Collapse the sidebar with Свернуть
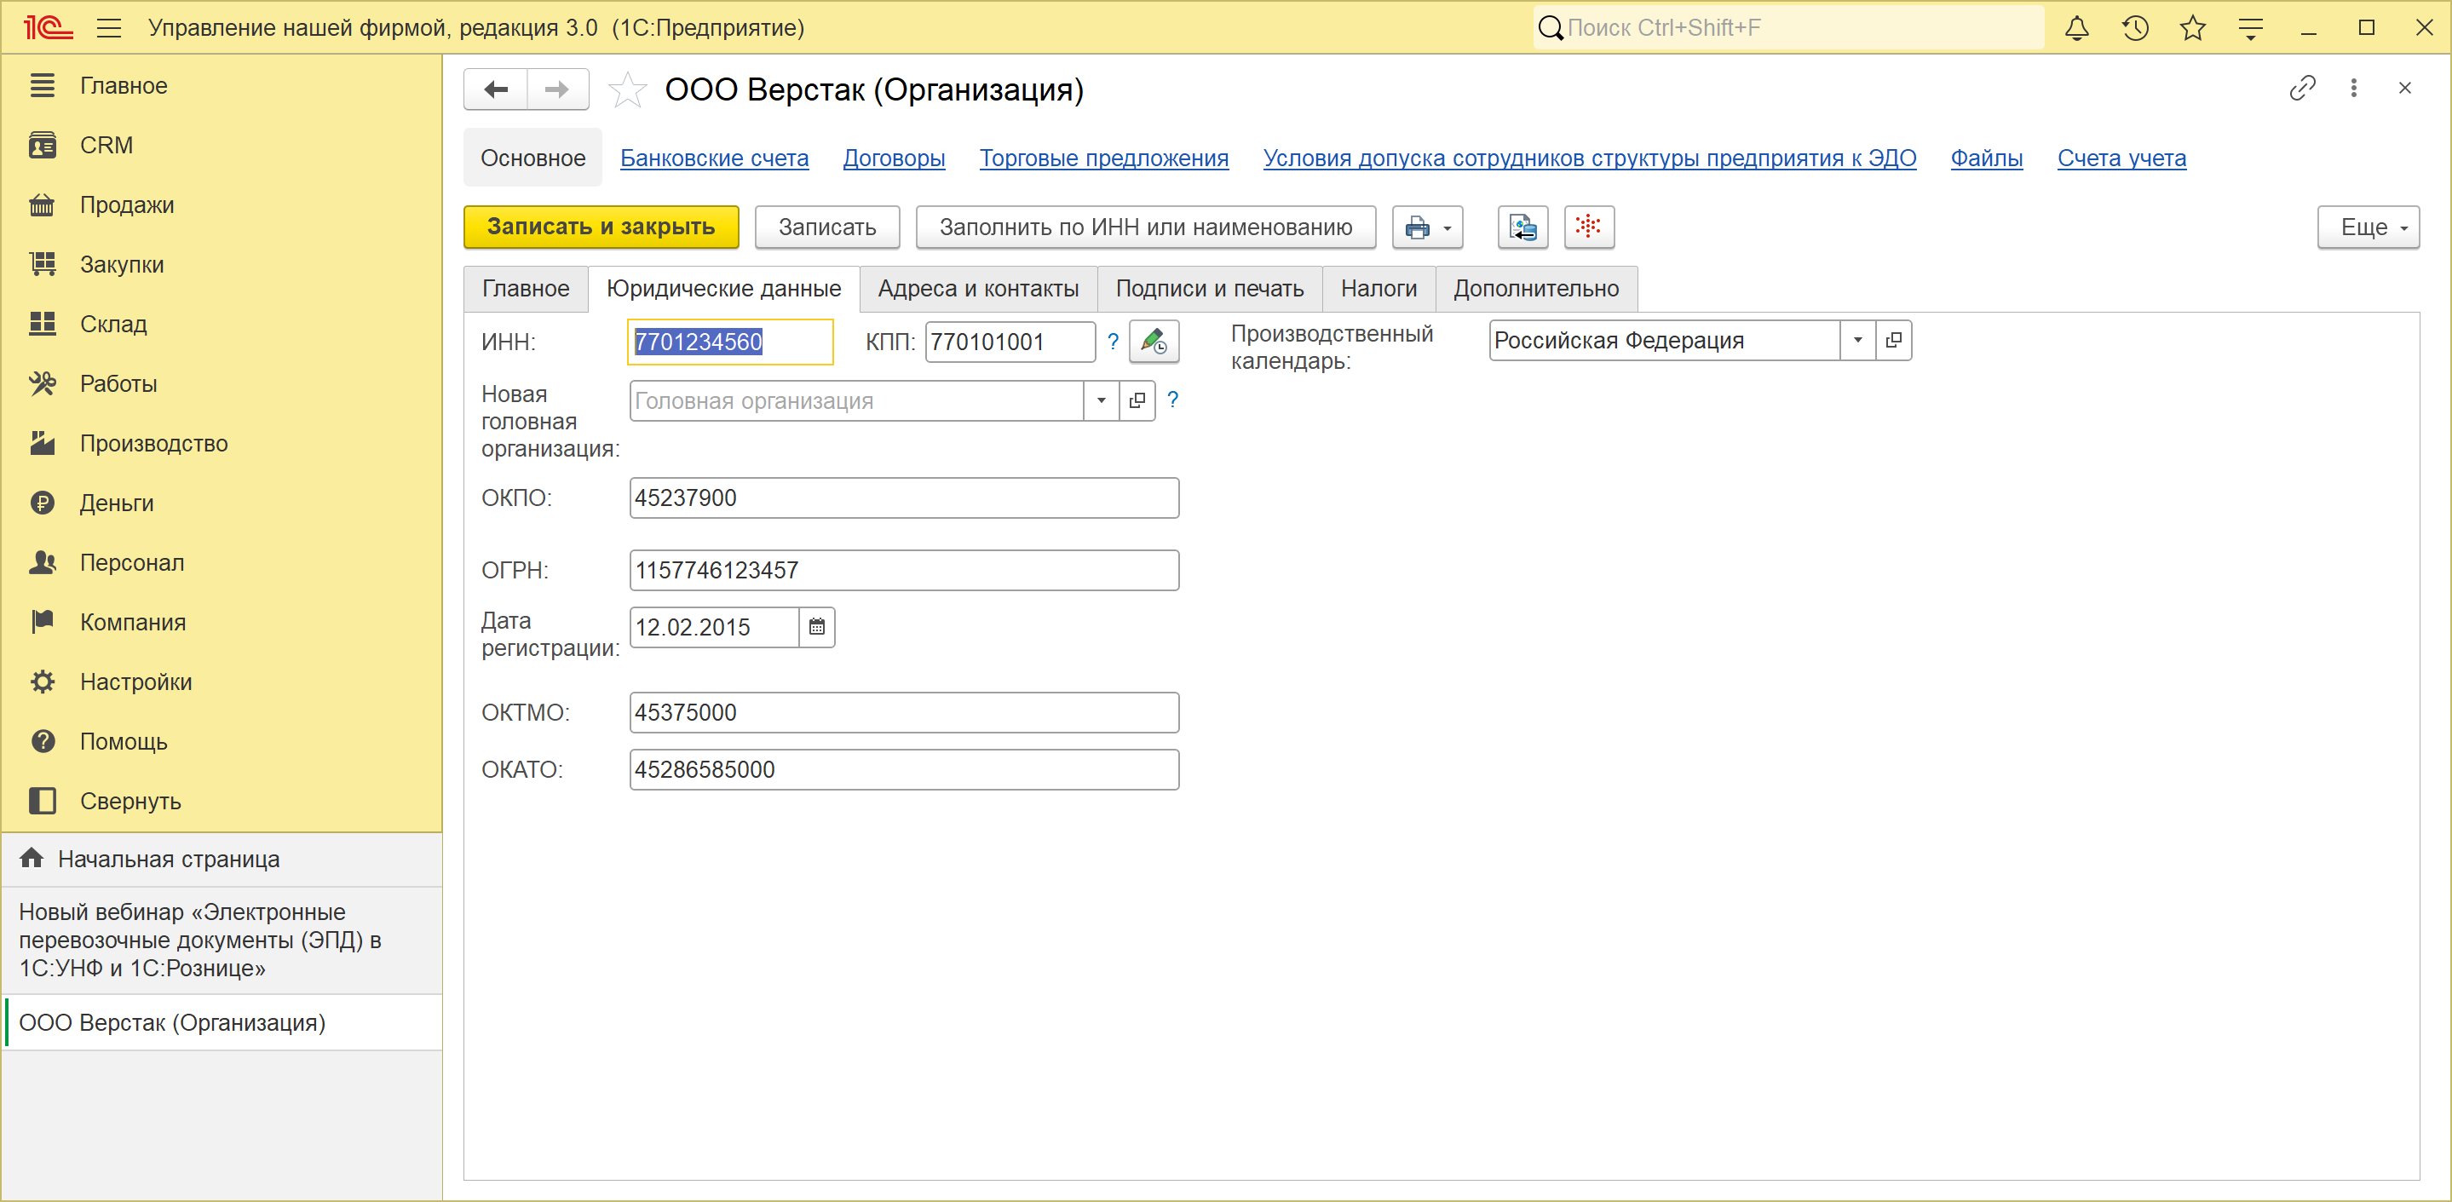Image resolution: width=2452 pixels, height=1202 pixels. (222, 802)
